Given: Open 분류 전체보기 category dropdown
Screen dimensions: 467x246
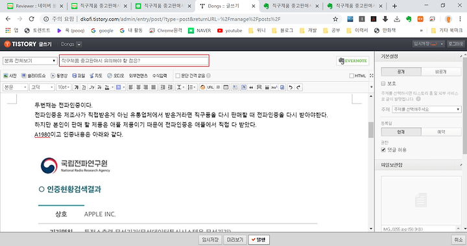Looking at the screenshot, I should pos(30,61).
